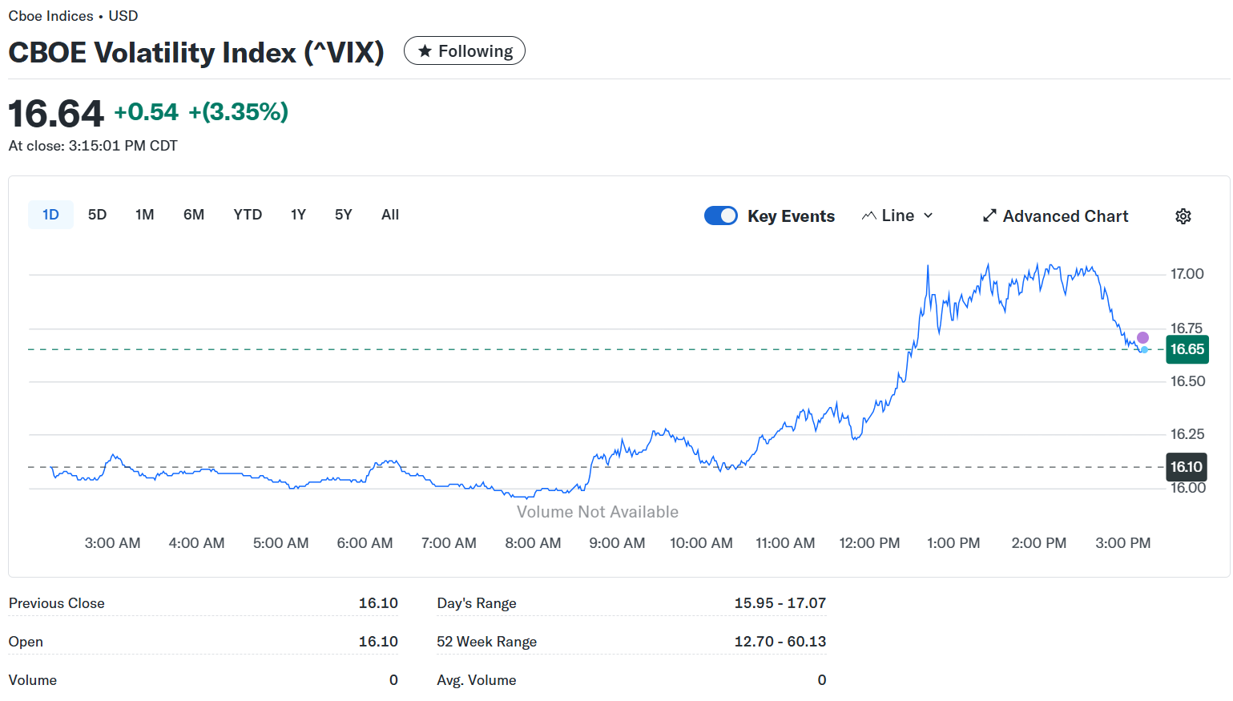Click the CBOE Volatility Index (^VIX) title
The width and height of the screenshot is (1233, 701).
point(196,53)
